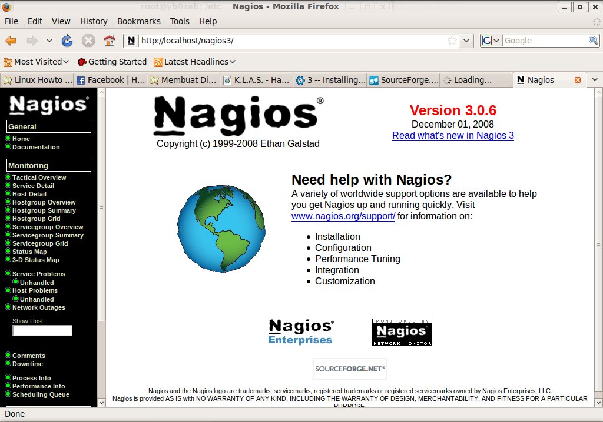
Task: Reload the current page
Action: tap(67, 41)
